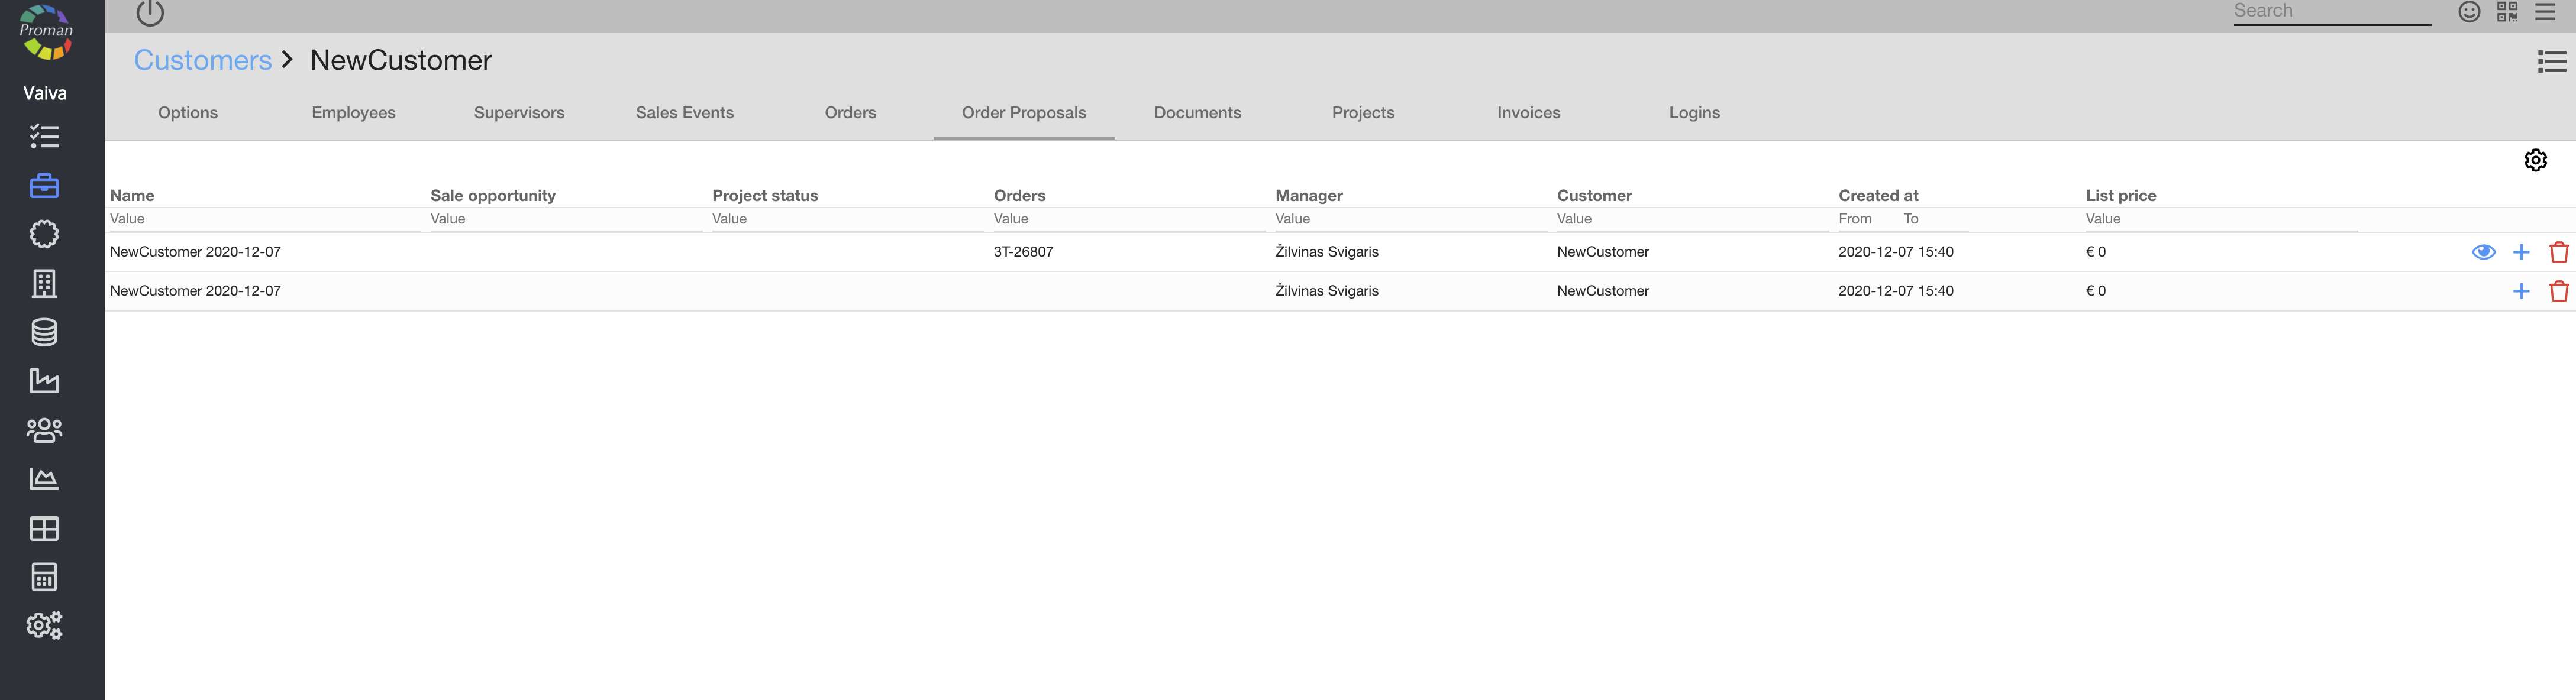Click the smiley face icon

(2469, 12)
